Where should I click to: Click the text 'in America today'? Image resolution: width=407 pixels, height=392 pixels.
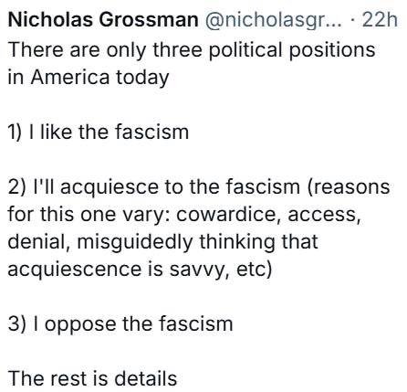[89, 78]
